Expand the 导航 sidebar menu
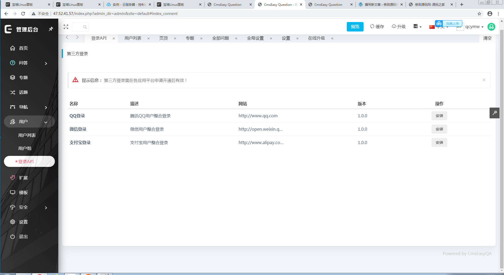This screenshot has height=275, width=504. [x=29, y=107]
